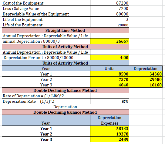Select the annual depreciation result 26667
Image resolution: width=165 pixels, height=144 pixels.
[x=109, y=41]
